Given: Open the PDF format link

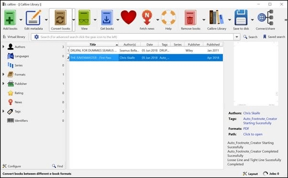Looking at the screenshot, I should [246, 129].
